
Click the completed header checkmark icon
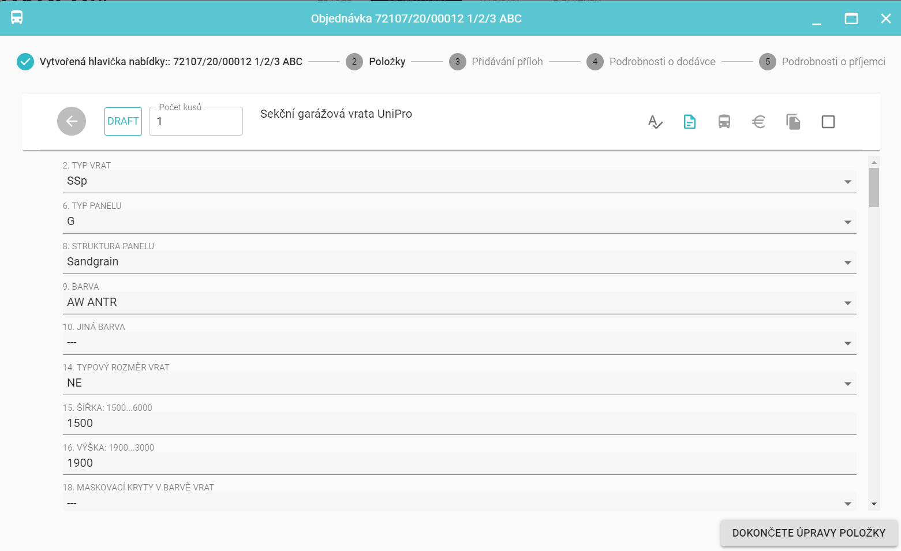[25, 62]
